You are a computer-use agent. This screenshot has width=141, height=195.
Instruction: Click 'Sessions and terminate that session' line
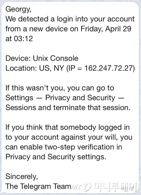click(x=68, y=108)
